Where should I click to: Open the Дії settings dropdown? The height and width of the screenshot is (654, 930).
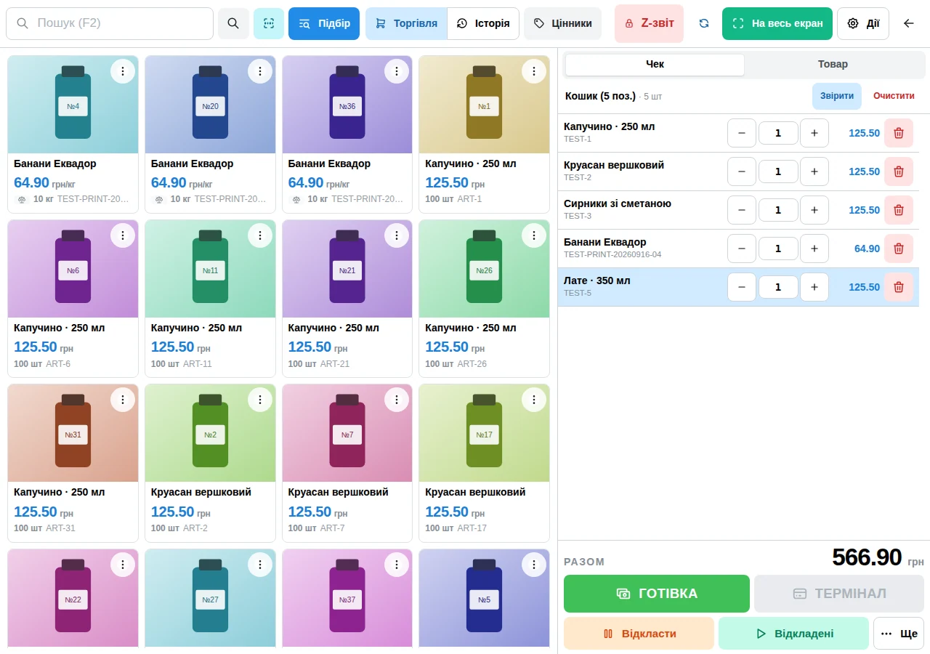coord(863,23)
